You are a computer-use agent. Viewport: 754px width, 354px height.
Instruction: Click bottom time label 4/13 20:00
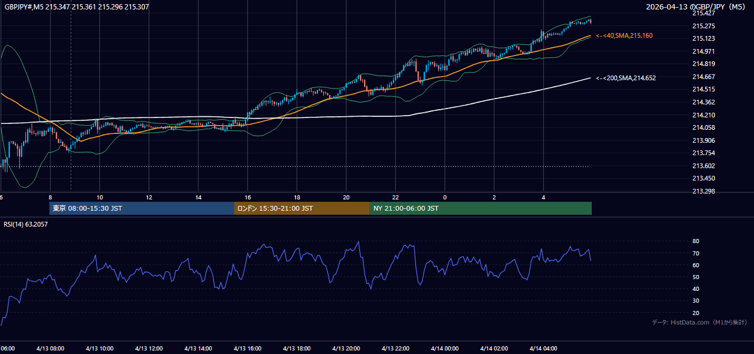pos(346,349)
